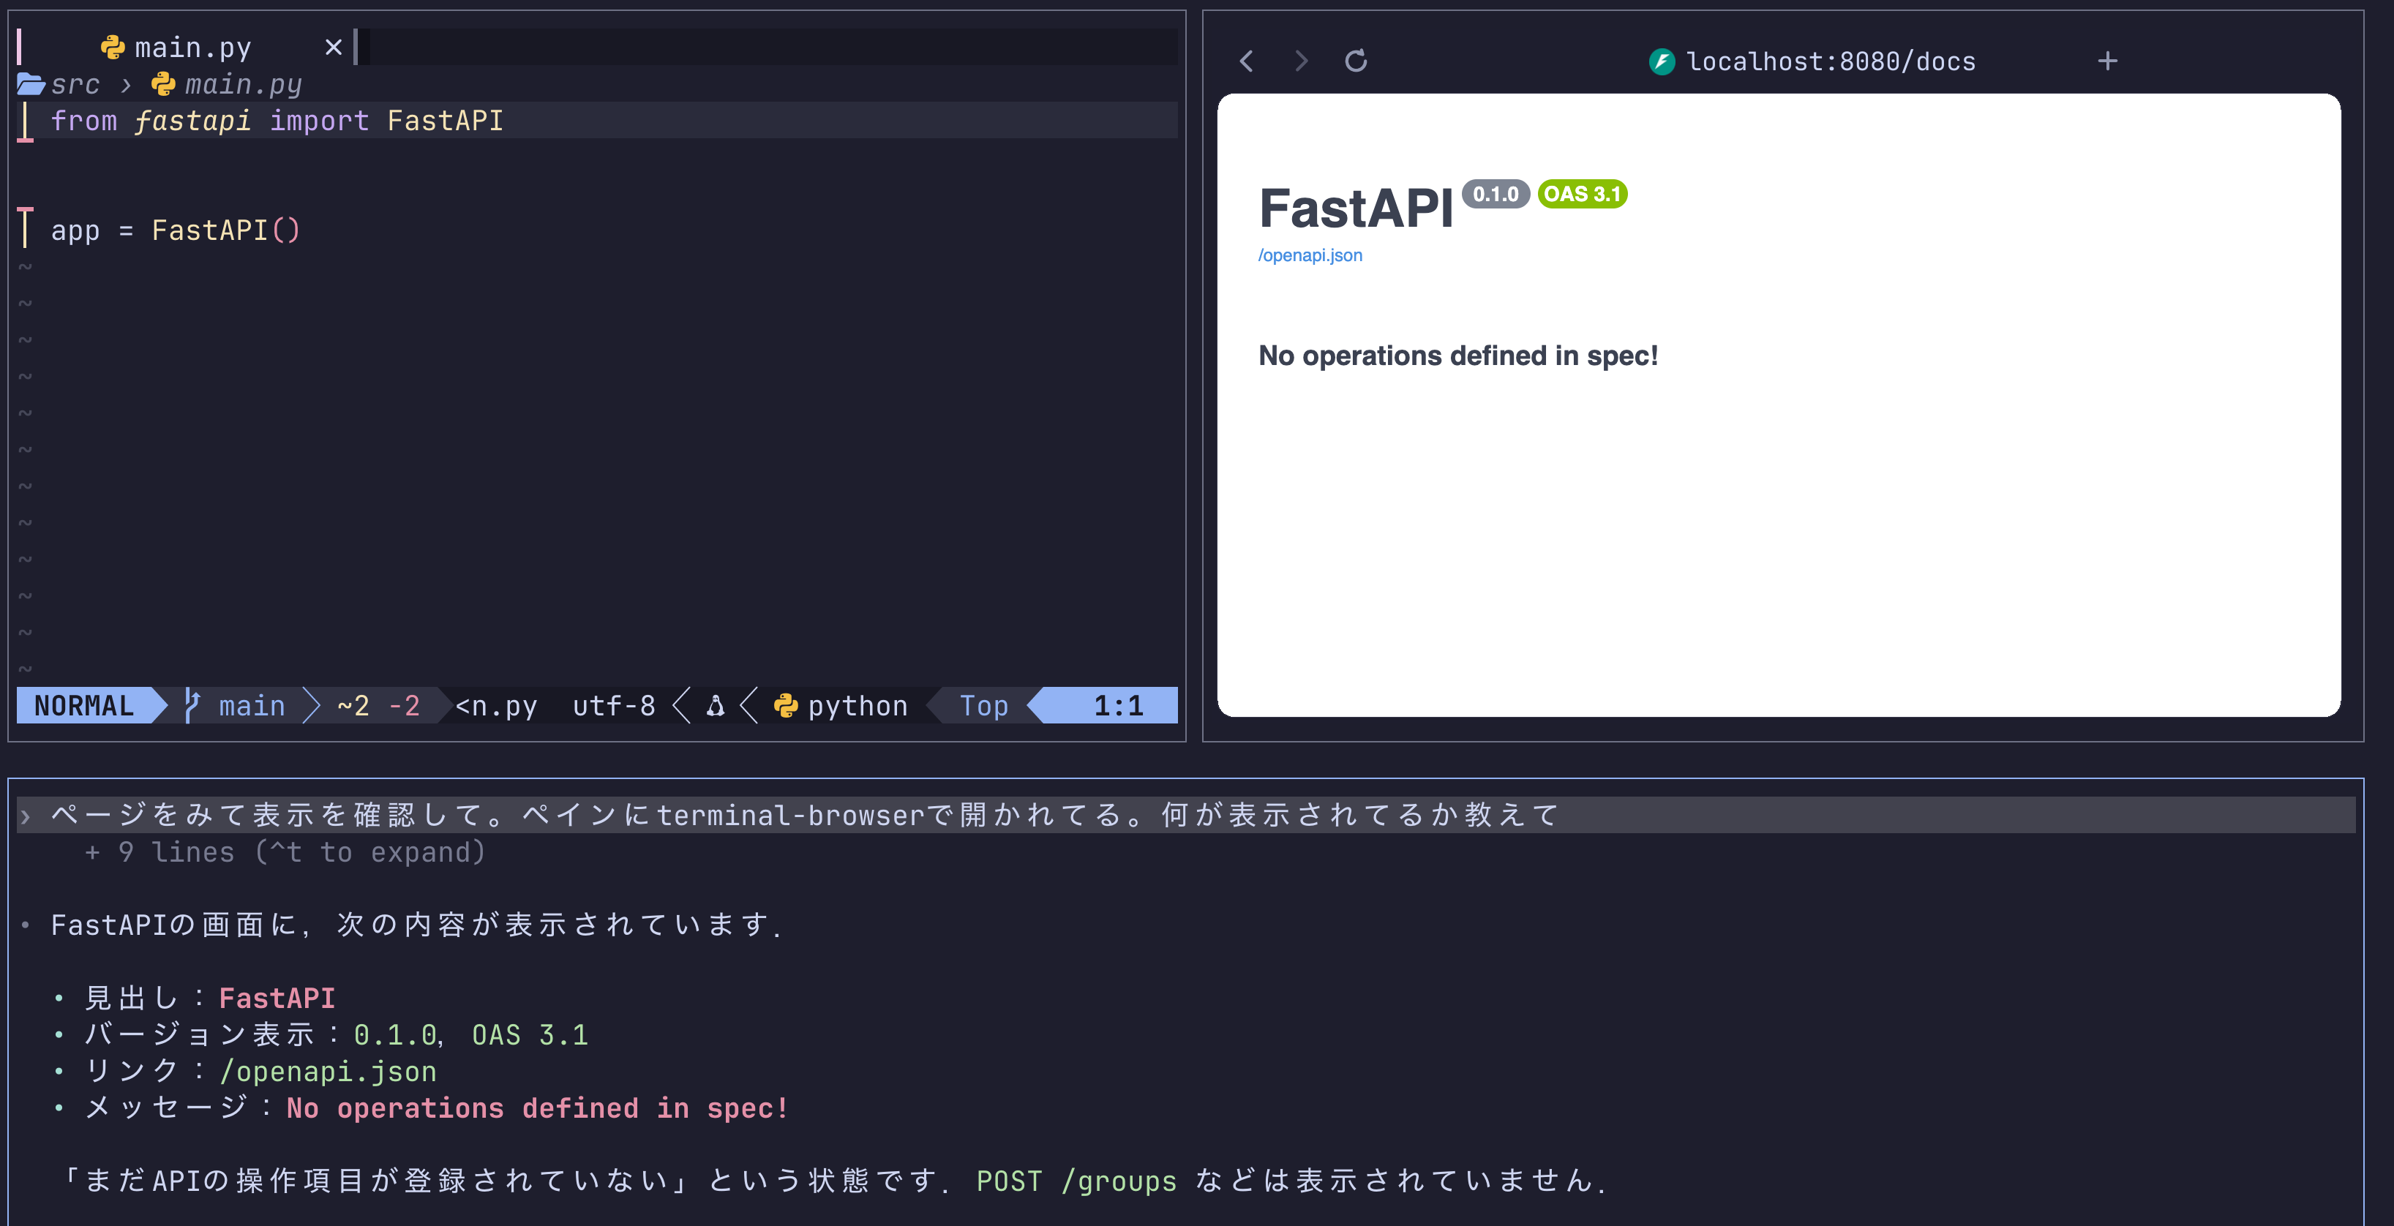Click the src folder icon in breadcrumb
This screenshot has height=1226, width=2394.
[x=31, y=85]
